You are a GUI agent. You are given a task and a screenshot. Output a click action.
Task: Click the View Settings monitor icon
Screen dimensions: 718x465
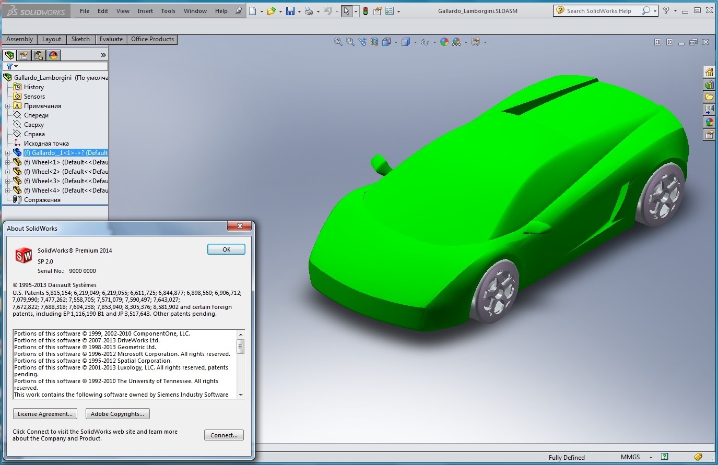pyautogui.click(x=476, y=42)
